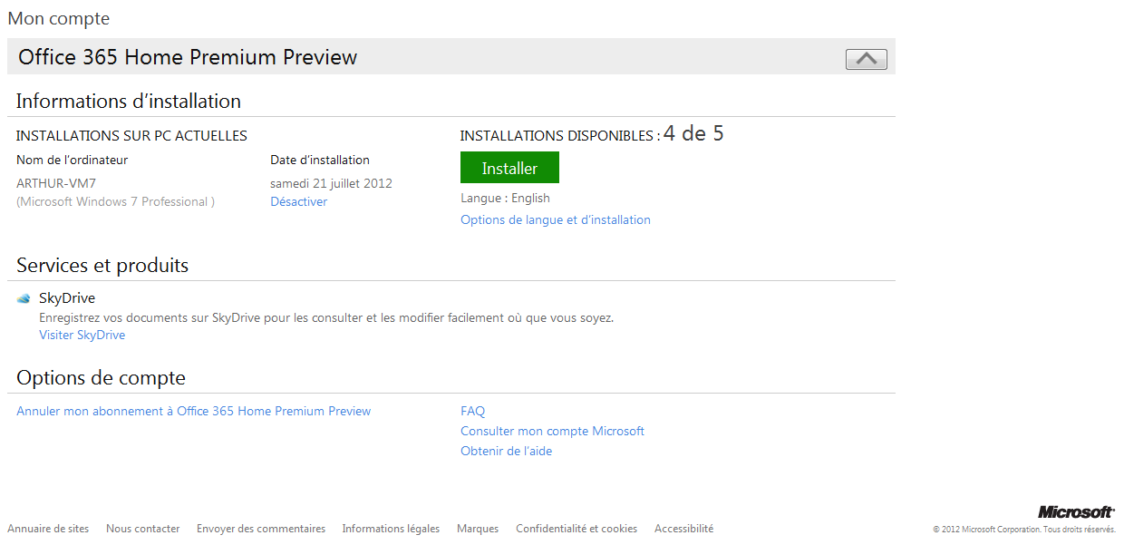Collapse the Office 365 Home Premium Preview section
Screen dimensions: 1124x545
(866, 59)
